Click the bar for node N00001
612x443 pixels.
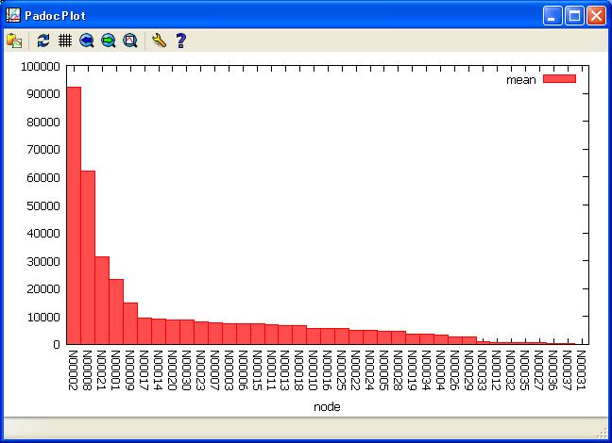point(115,311)
